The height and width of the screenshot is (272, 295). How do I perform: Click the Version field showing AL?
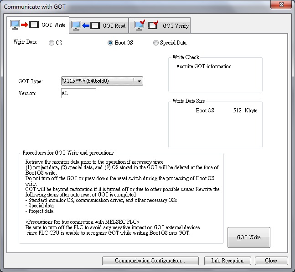78,94
